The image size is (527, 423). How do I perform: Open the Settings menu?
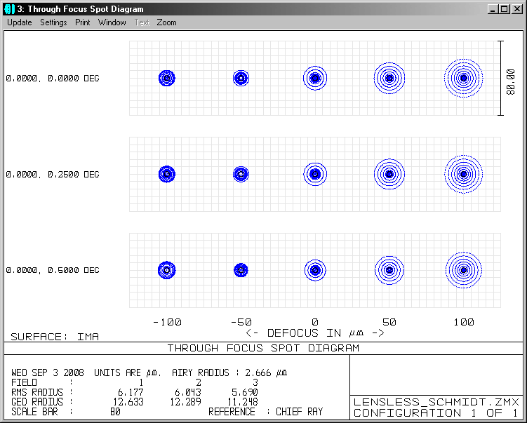(x=53, y=22)
